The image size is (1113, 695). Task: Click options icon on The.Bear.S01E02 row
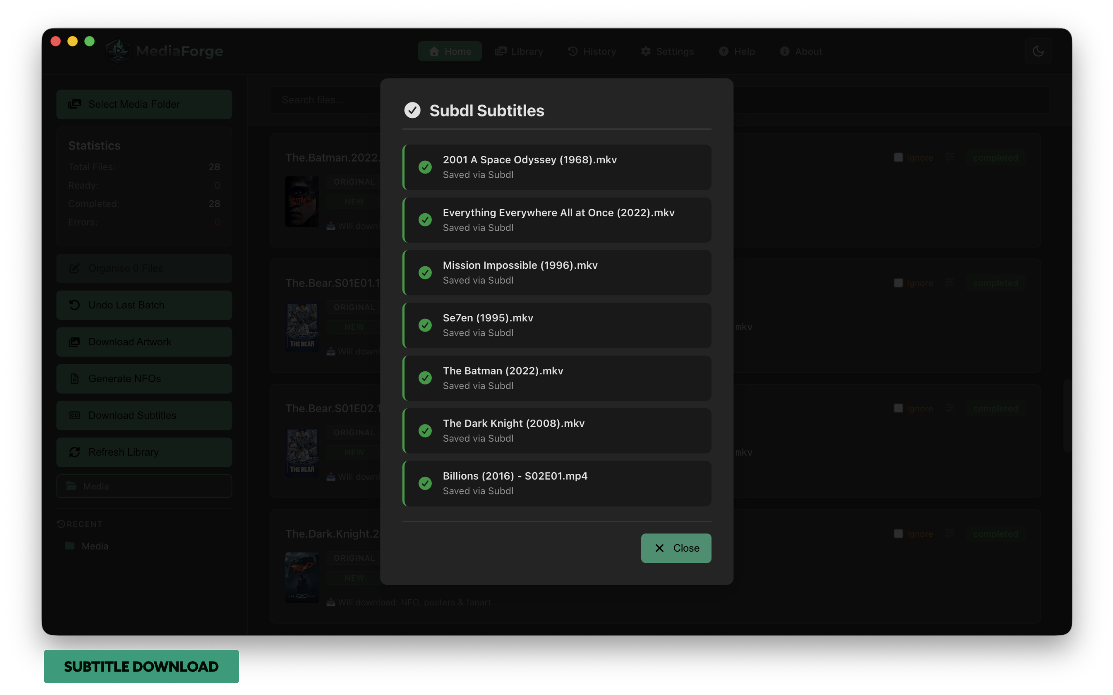[949, 408]
